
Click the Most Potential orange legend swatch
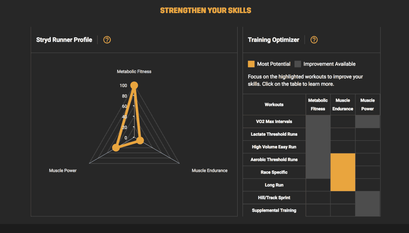(x=251, y=64)
